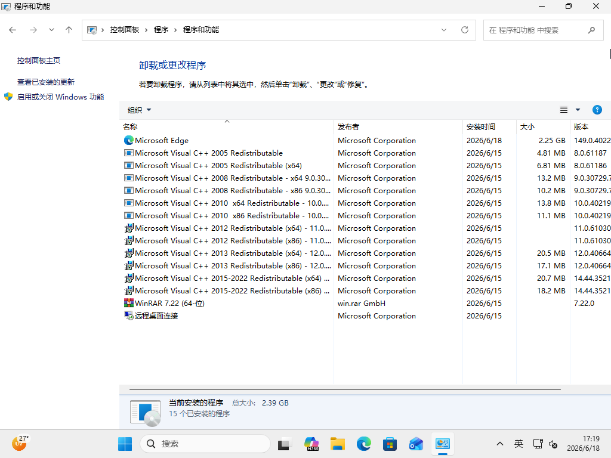Open Task View on taskbar

pos(285,444)
